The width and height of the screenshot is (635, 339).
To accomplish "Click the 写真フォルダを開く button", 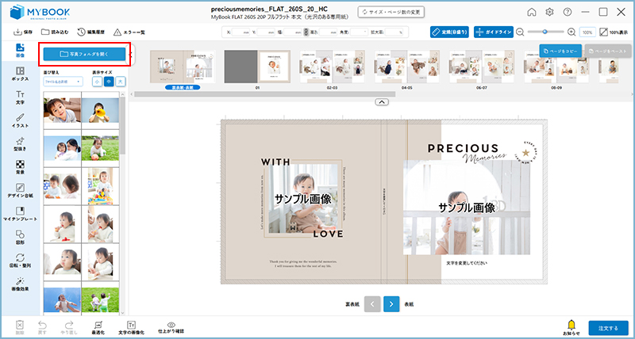I will click(84, 54).
